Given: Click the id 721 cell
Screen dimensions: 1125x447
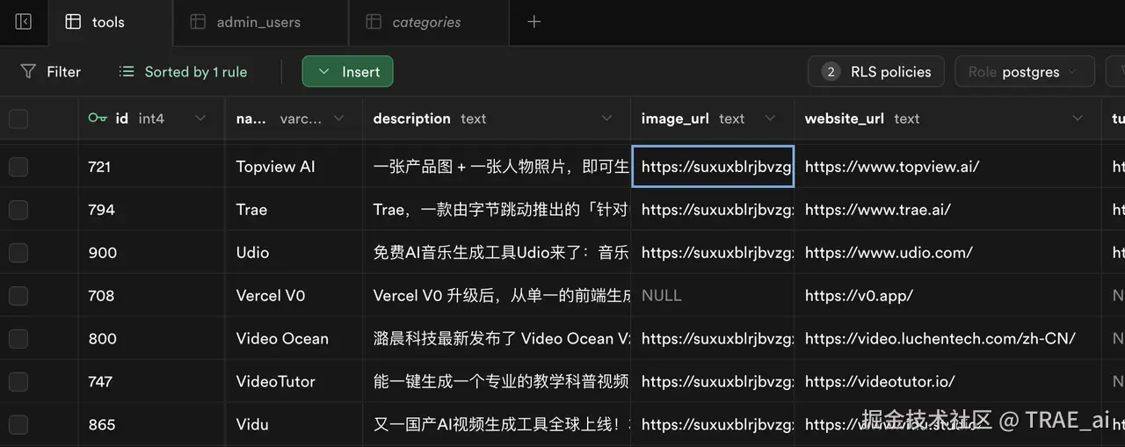Looking at the screenshot, I should click(151, 167).
